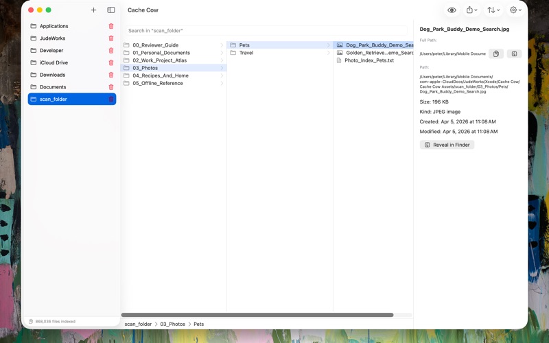Click the 868,036 files indexed text

point(56,321)
